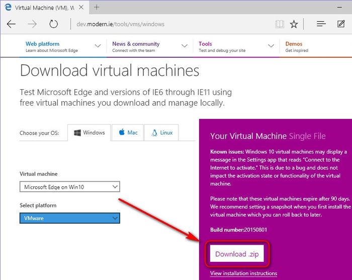
Task: Expand the Web platform menu chevron
Action: (98, 47)
